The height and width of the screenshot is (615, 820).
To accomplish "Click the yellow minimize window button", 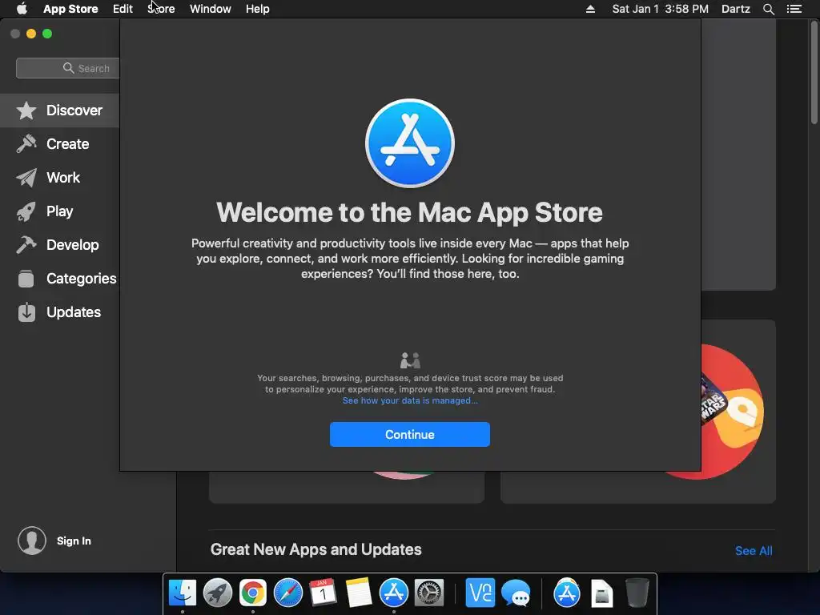I will coord(31,34).
